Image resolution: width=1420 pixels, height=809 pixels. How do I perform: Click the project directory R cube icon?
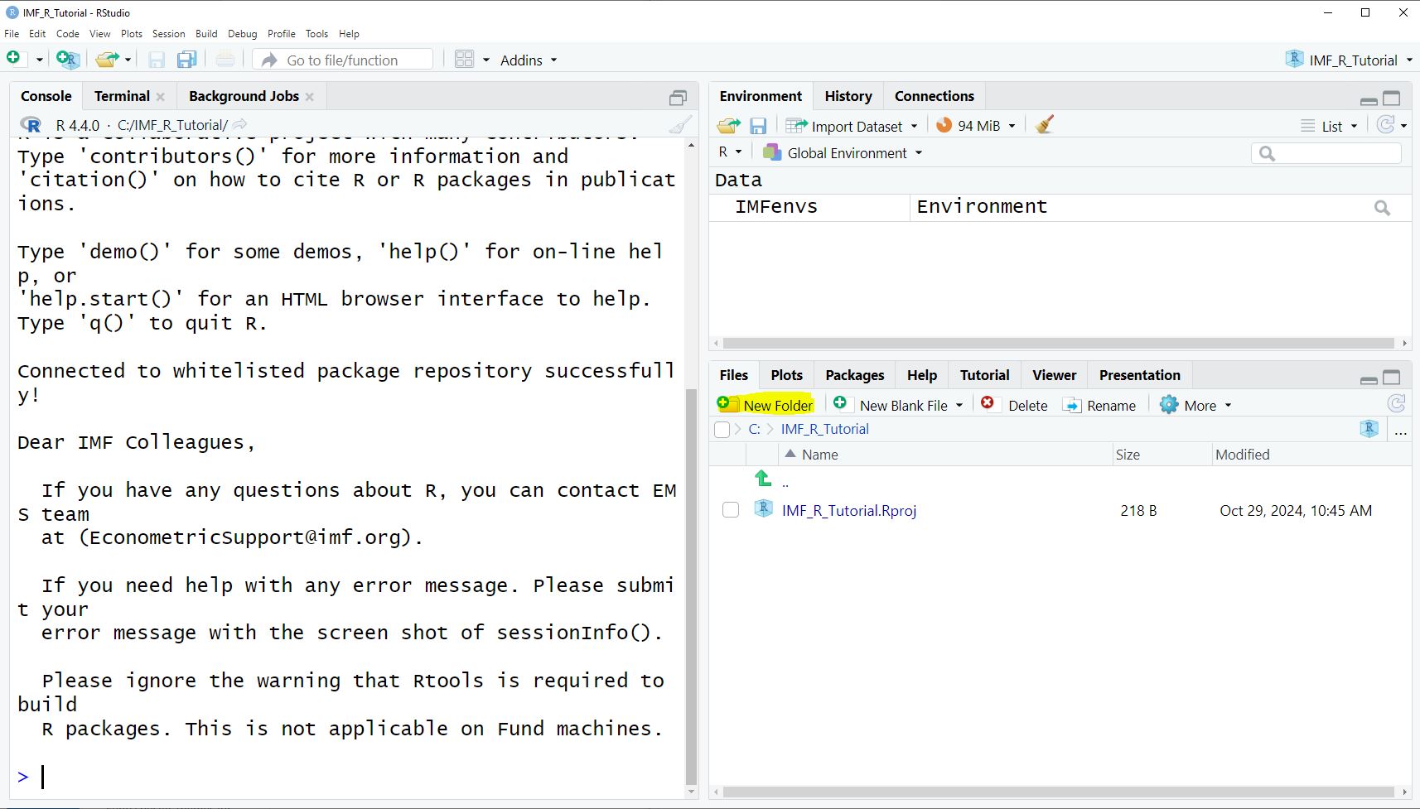point(1369,428)
